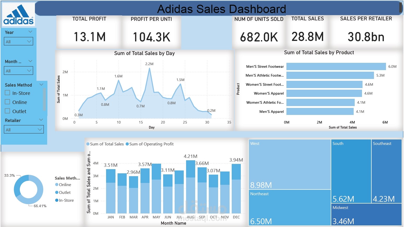Select the West region in the treemap
The image size is (405, 227).
289,164
